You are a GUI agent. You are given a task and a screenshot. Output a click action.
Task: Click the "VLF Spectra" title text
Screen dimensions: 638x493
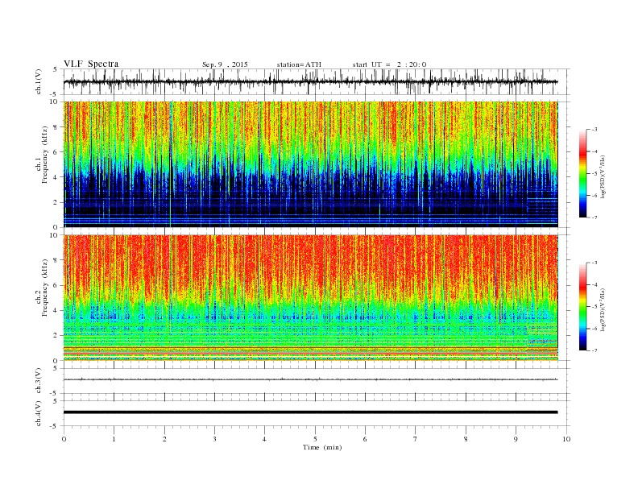tap(91, 64)
